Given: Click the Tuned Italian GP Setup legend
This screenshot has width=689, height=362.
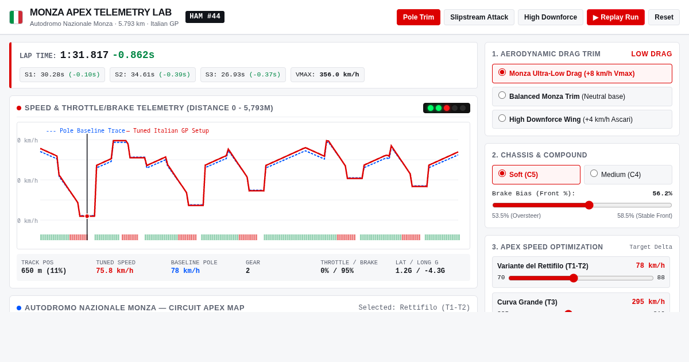Looking at the screenshot, I should pyautogui.click(x=168, y=131).
